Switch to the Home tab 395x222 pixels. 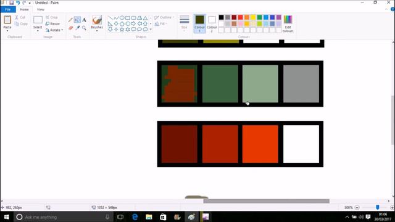pos(24,9)
